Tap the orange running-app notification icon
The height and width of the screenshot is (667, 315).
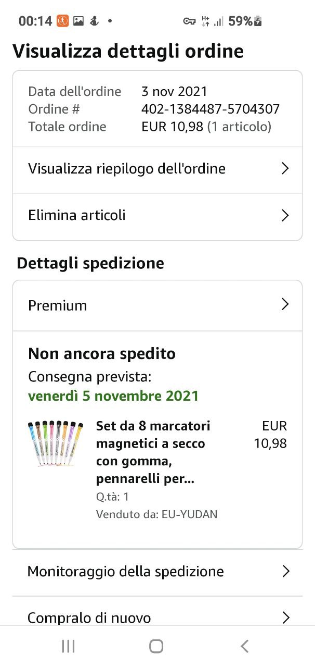tap(62, 21)
